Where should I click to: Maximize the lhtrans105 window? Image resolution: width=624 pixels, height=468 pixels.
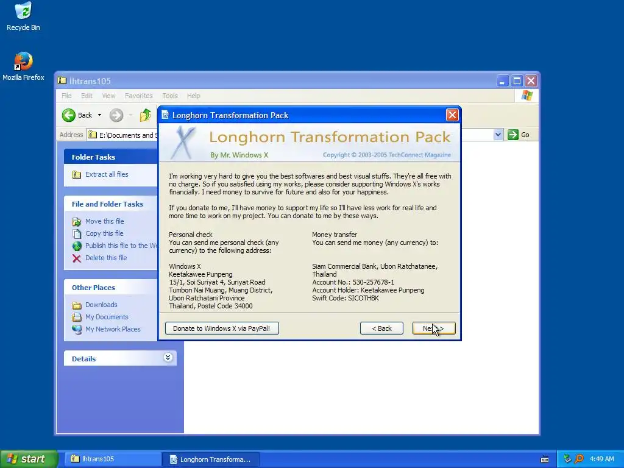[517, 81]
